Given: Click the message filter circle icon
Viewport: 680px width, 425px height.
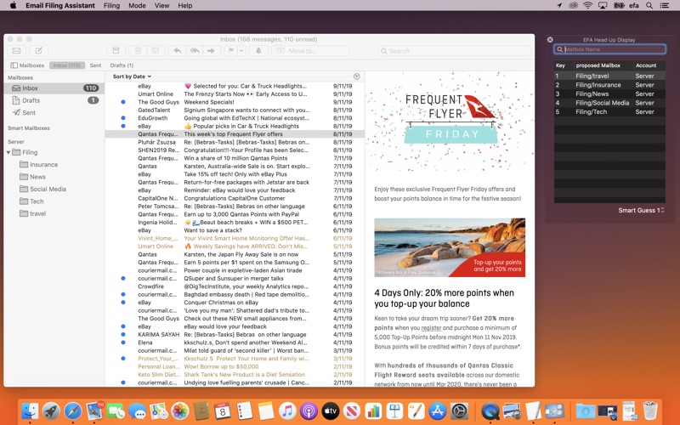Looking at the screenshot, I should pos(356,76).
